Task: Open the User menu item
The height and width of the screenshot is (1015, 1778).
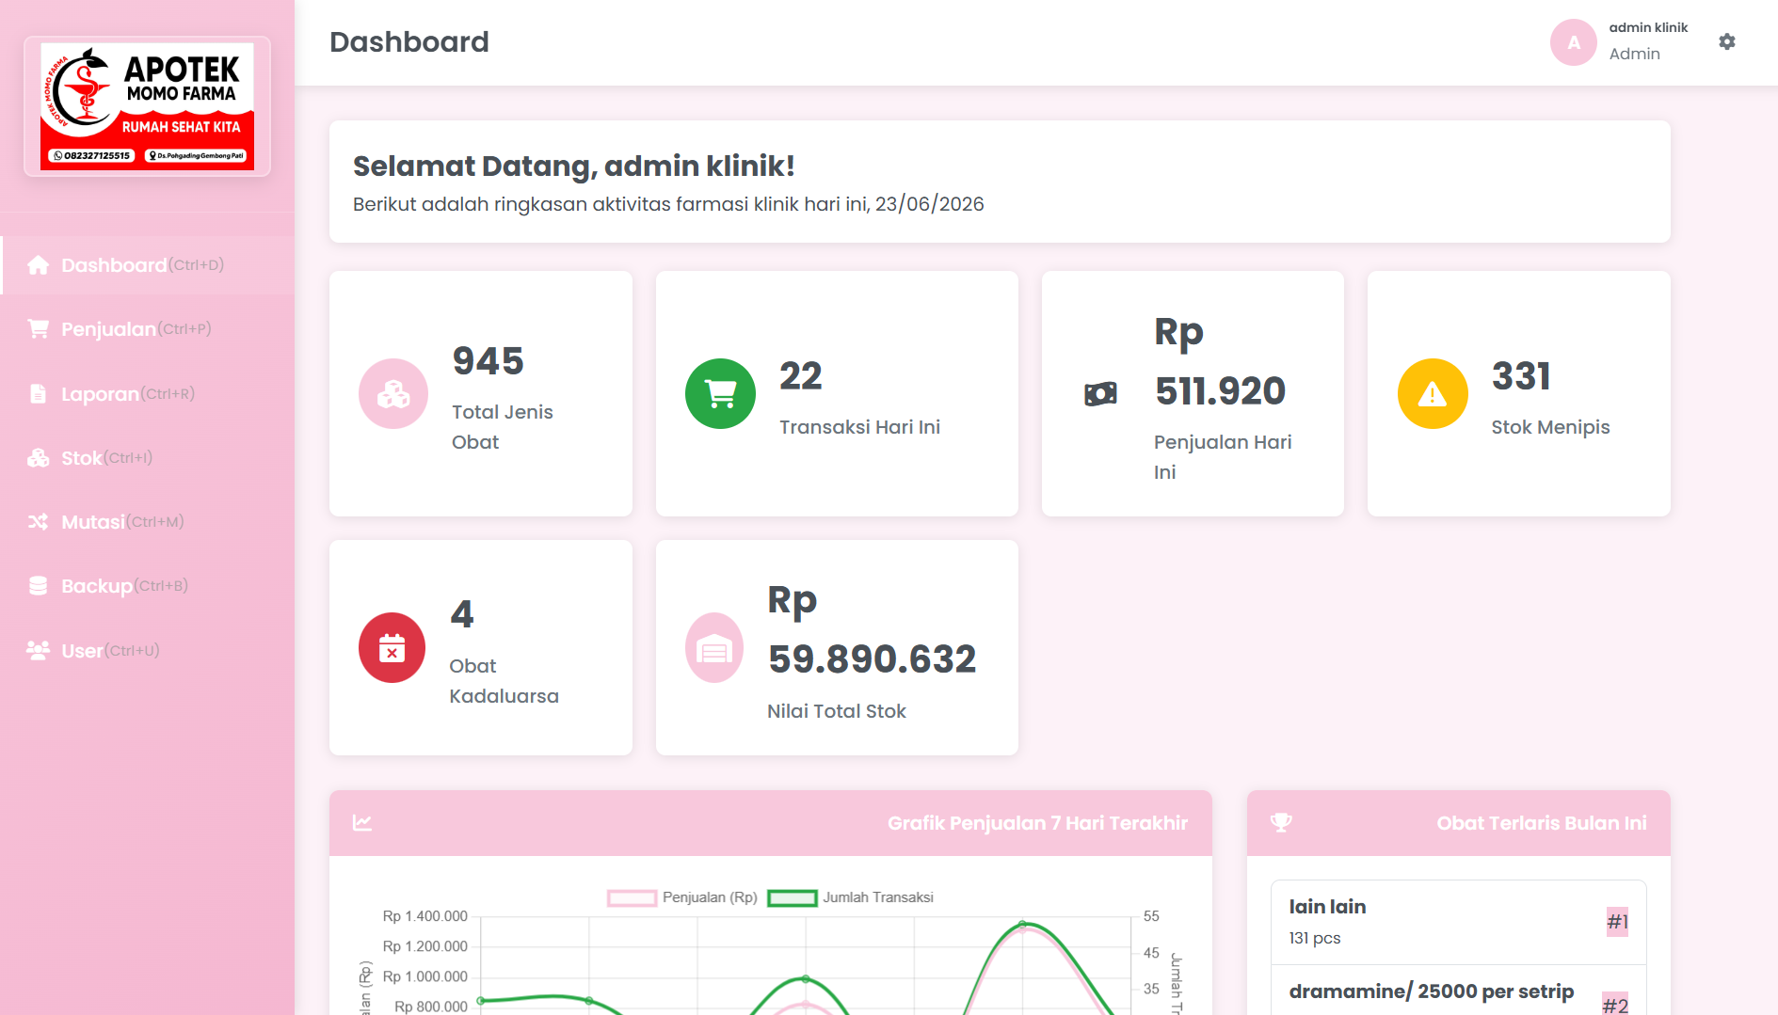Action: (147, 651)
